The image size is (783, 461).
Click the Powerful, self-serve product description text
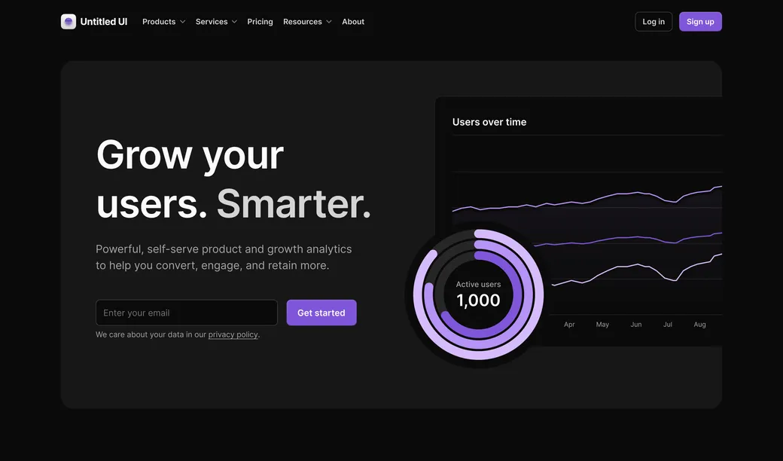tap(224, 257)
